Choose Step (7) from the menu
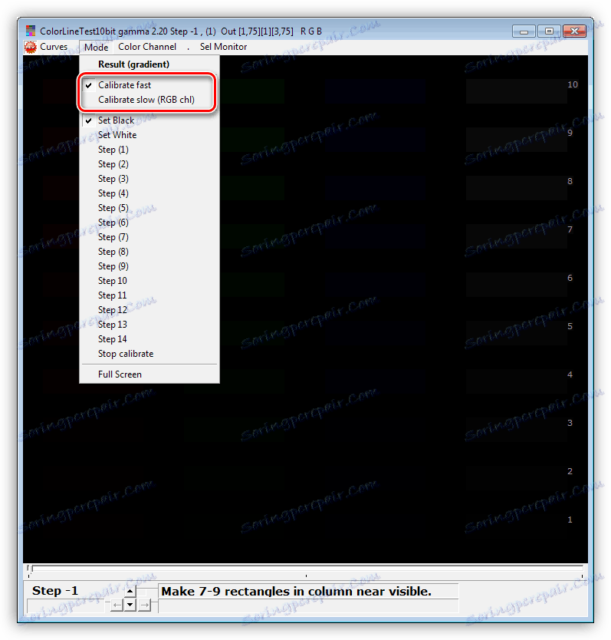The image size is (611, 640). 149,237
